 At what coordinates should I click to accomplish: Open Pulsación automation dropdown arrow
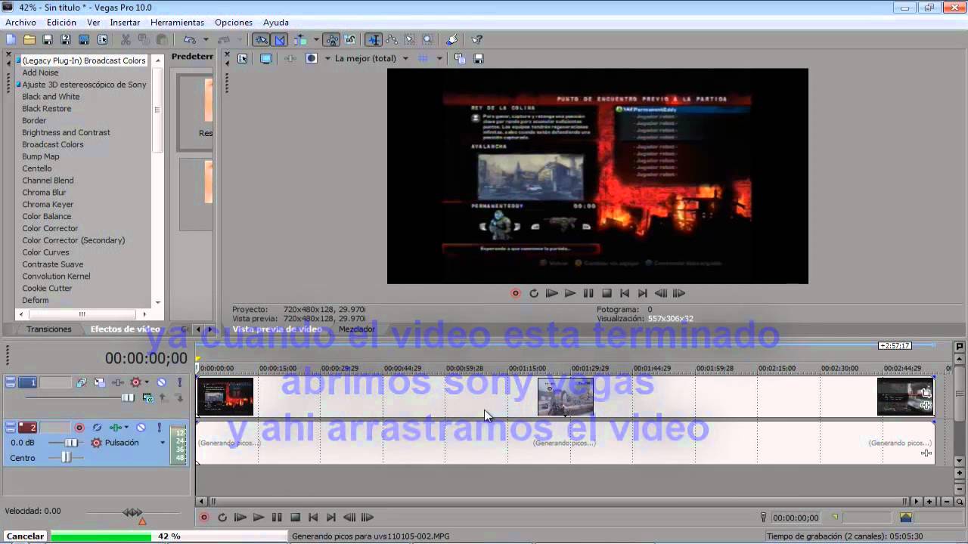pos(162,443)
